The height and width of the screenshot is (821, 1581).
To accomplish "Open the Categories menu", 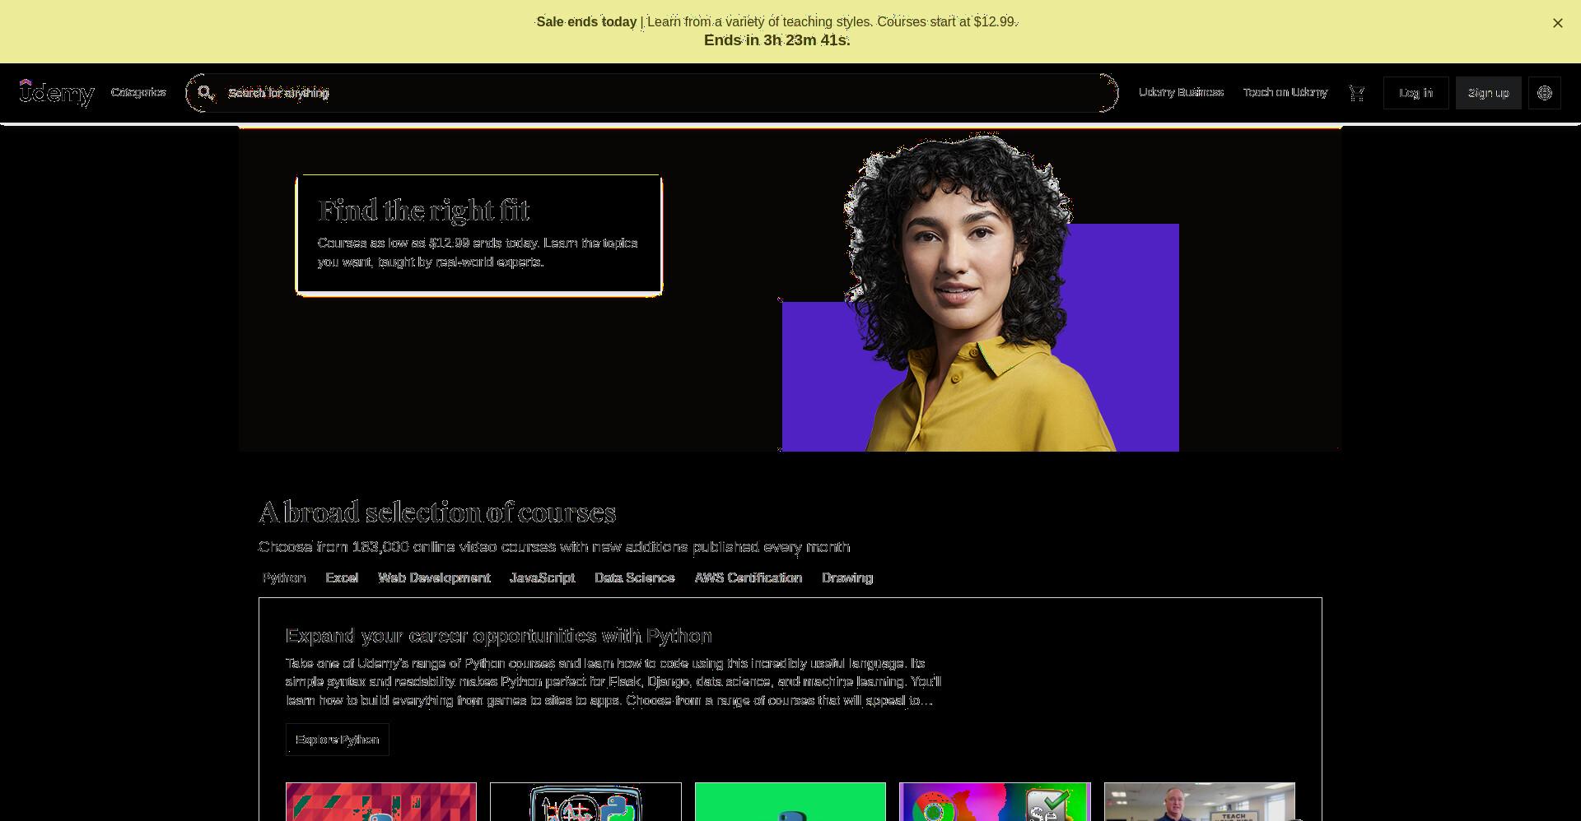I will (138, 92).
